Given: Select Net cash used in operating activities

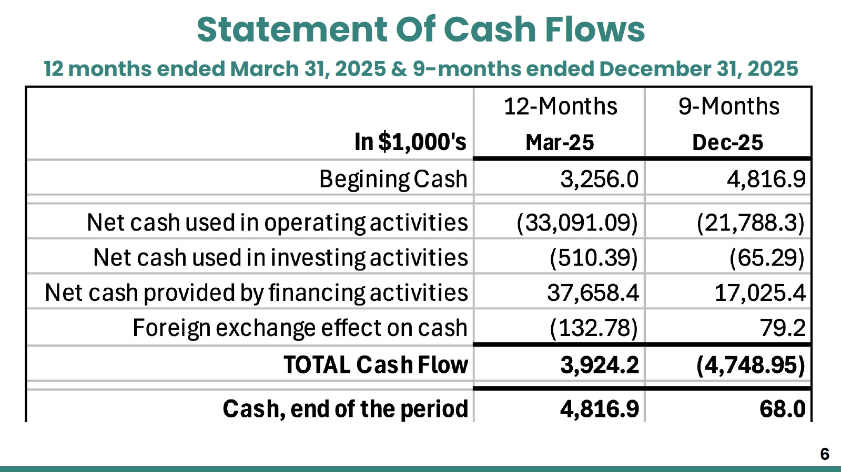Looking at the screenshot, I should click(277, 223).
